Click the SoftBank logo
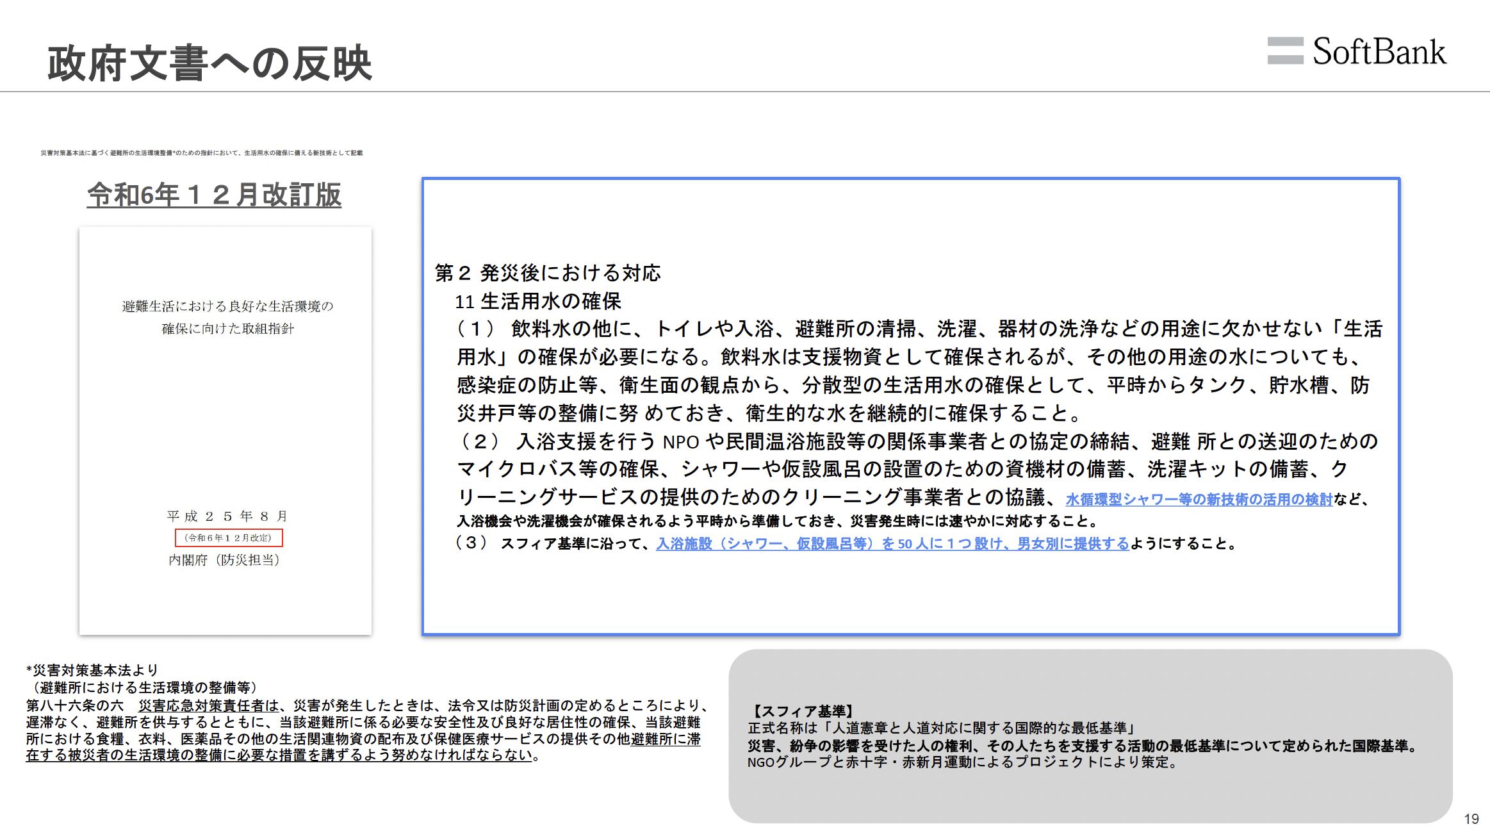1490x838 pixels. (x=1357, y=51)
